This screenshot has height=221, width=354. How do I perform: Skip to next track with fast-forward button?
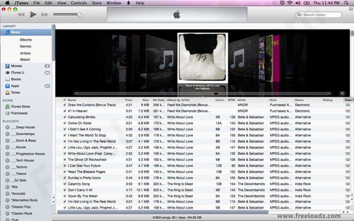click(44, 15)
